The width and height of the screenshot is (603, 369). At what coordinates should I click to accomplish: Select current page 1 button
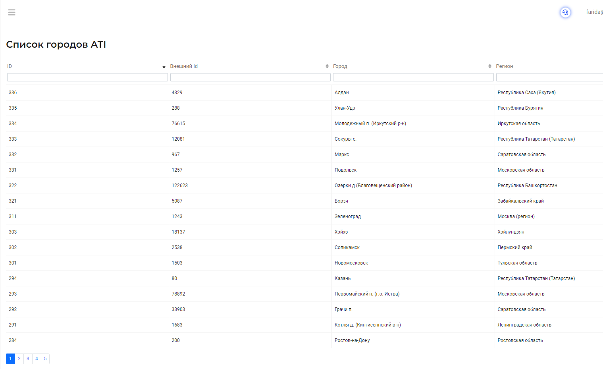10,359
